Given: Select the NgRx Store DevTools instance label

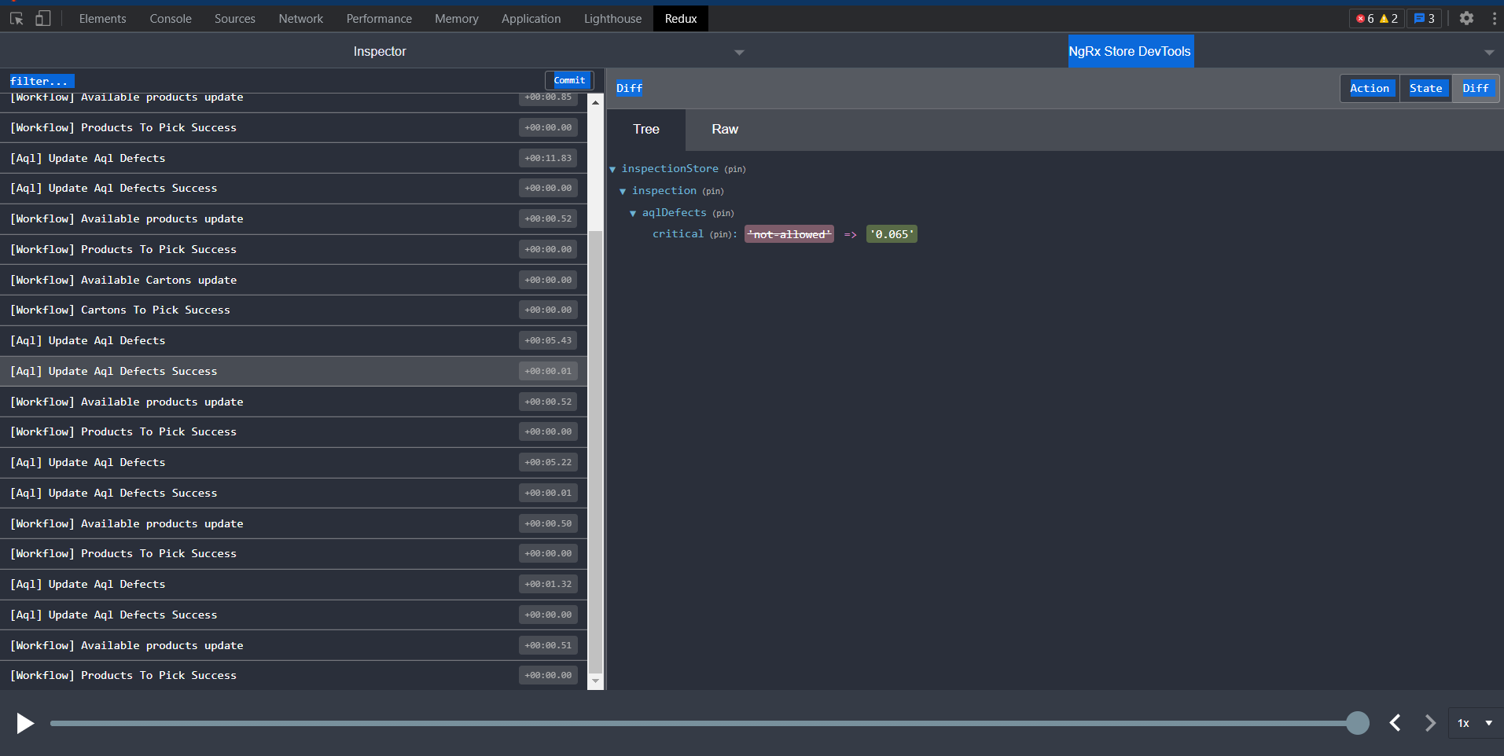Looking at the screenshot, I should (1131, 51).
